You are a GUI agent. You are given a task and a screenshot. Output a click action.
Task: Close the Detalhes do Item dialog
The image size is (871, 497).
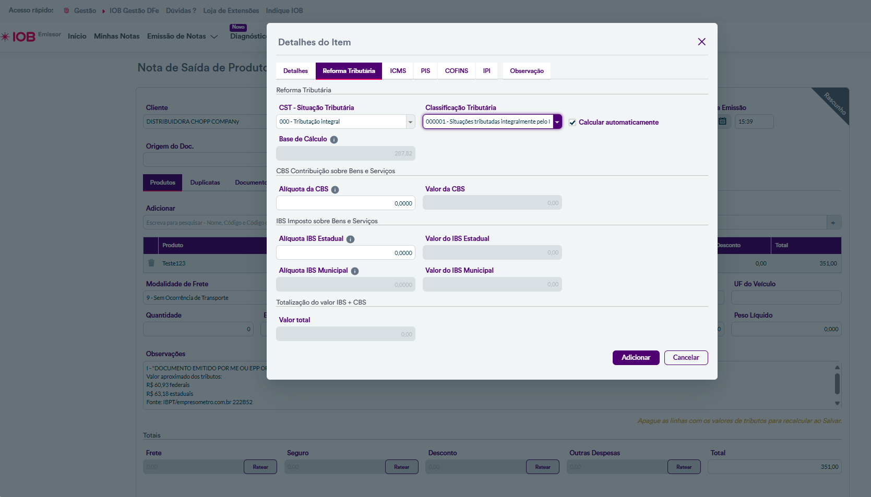701,42
